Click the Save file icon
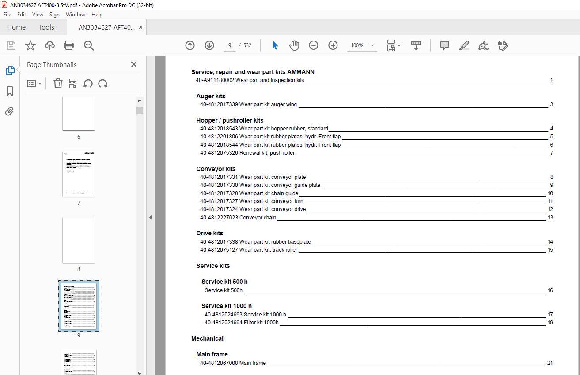The image size is (580, 375). (11, 45)
